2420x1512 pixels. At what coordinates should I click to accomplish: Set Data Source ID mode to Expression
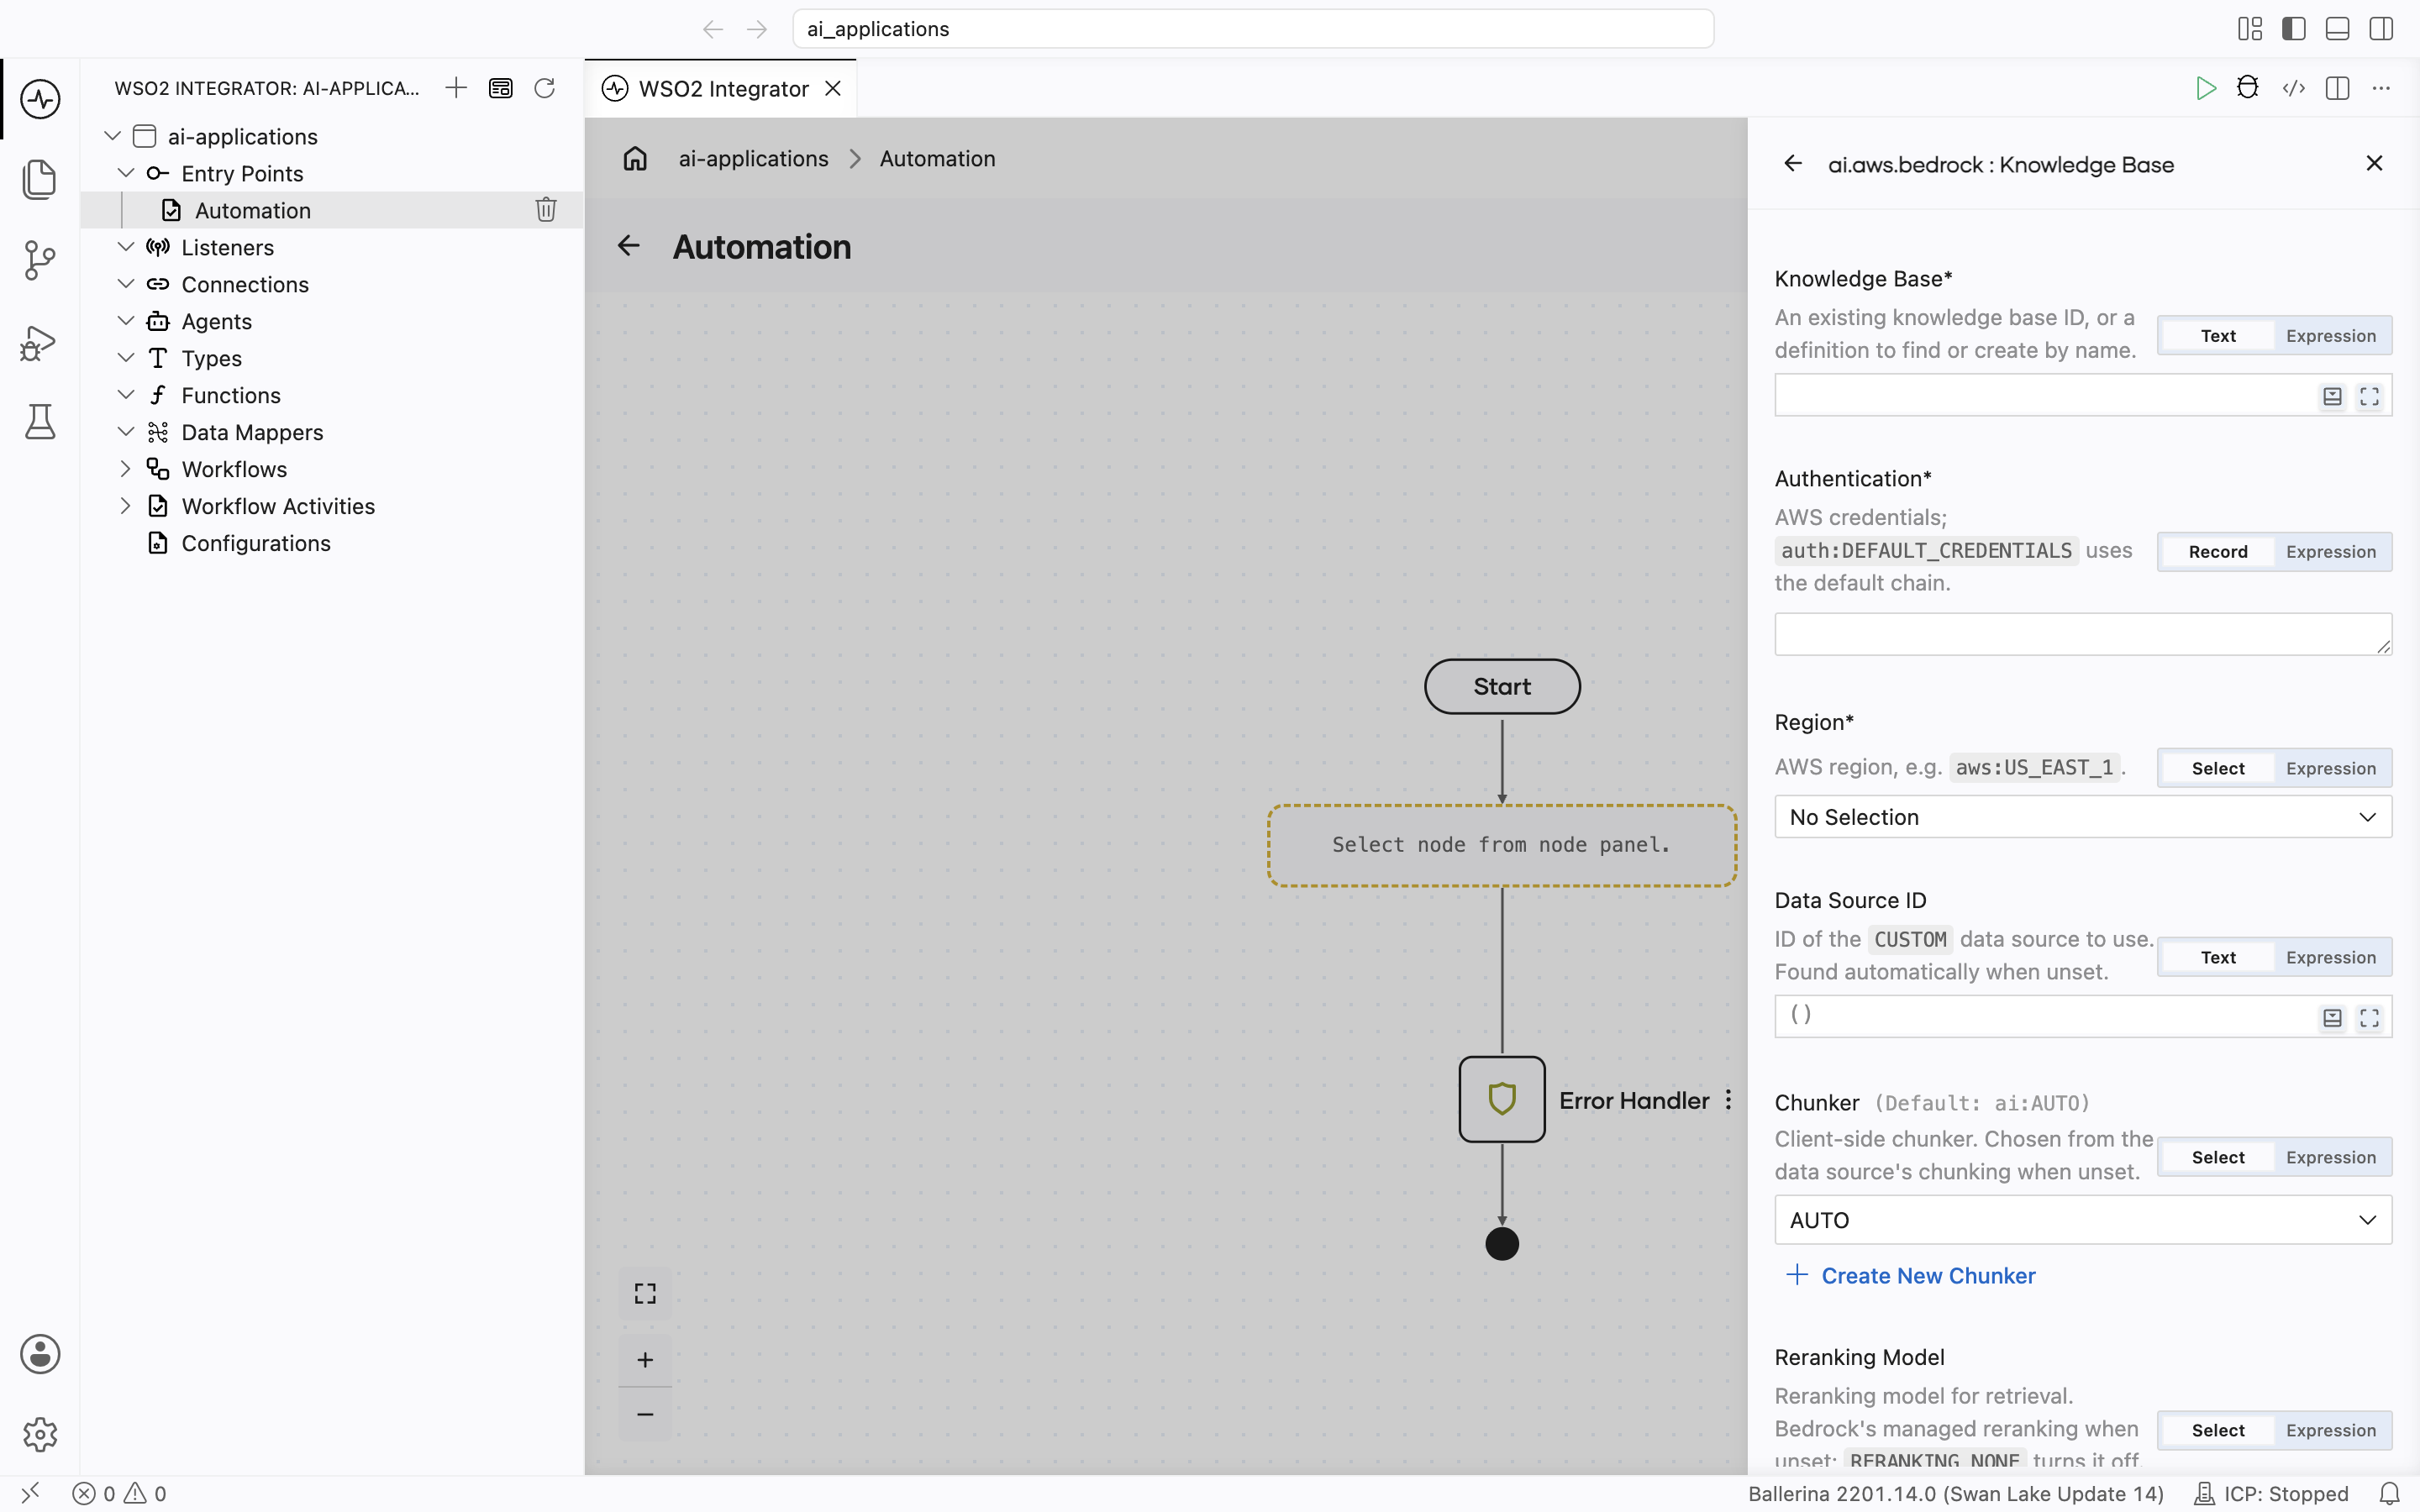coord(2331,957)
